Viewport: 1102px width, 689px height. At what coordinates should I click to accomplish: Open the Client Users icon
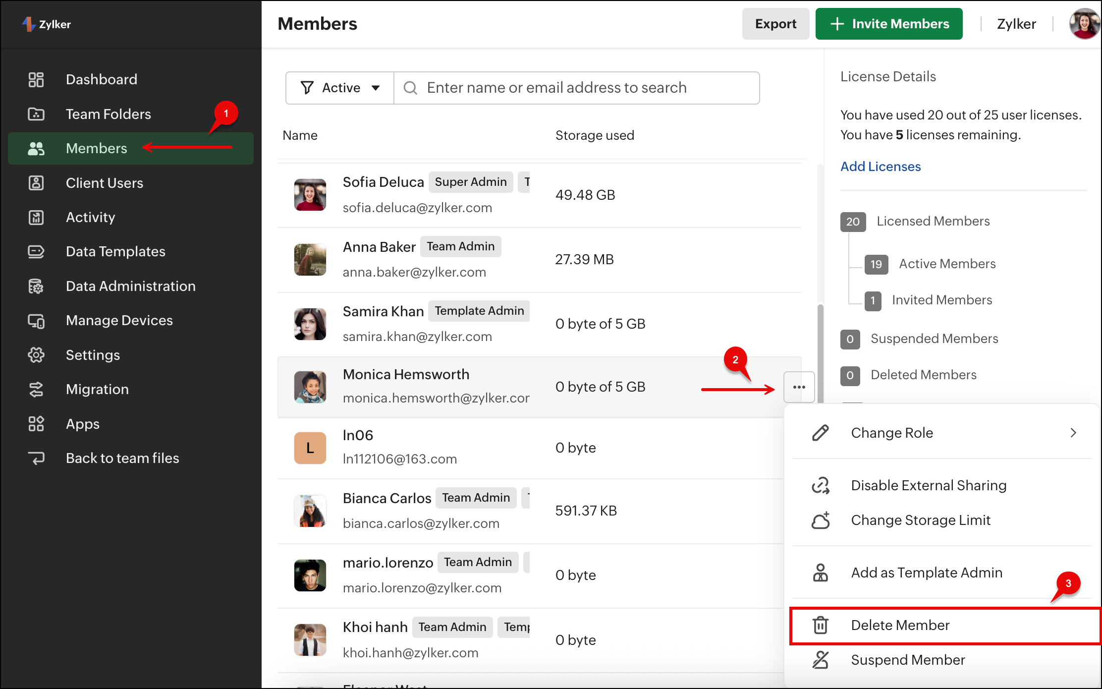tap(36, 183)
